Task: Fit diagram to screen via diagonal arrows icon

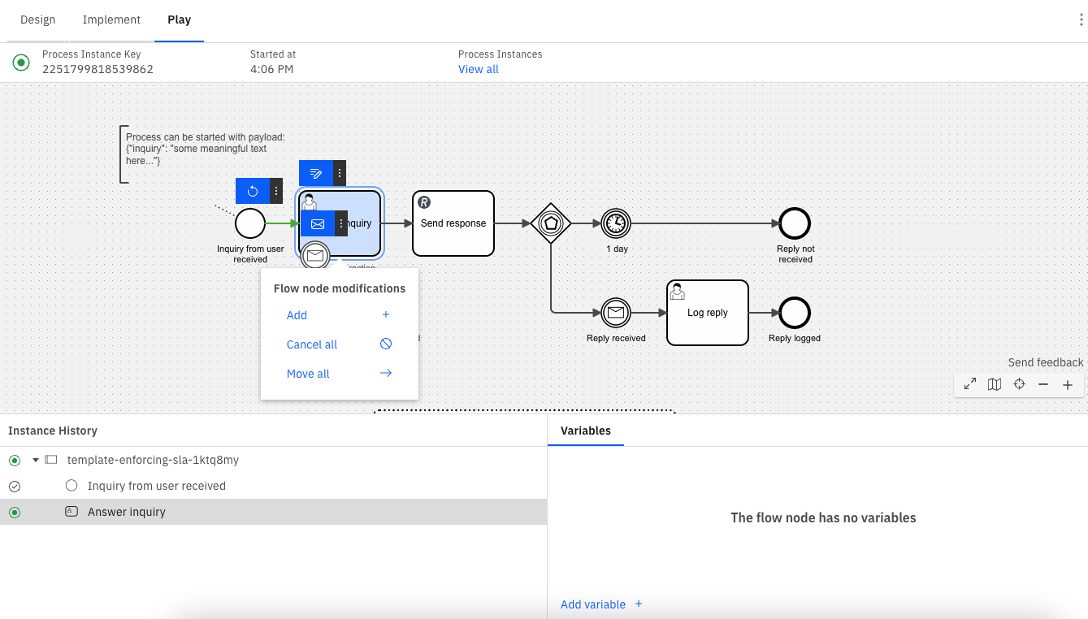Action: tap(969, 383)
